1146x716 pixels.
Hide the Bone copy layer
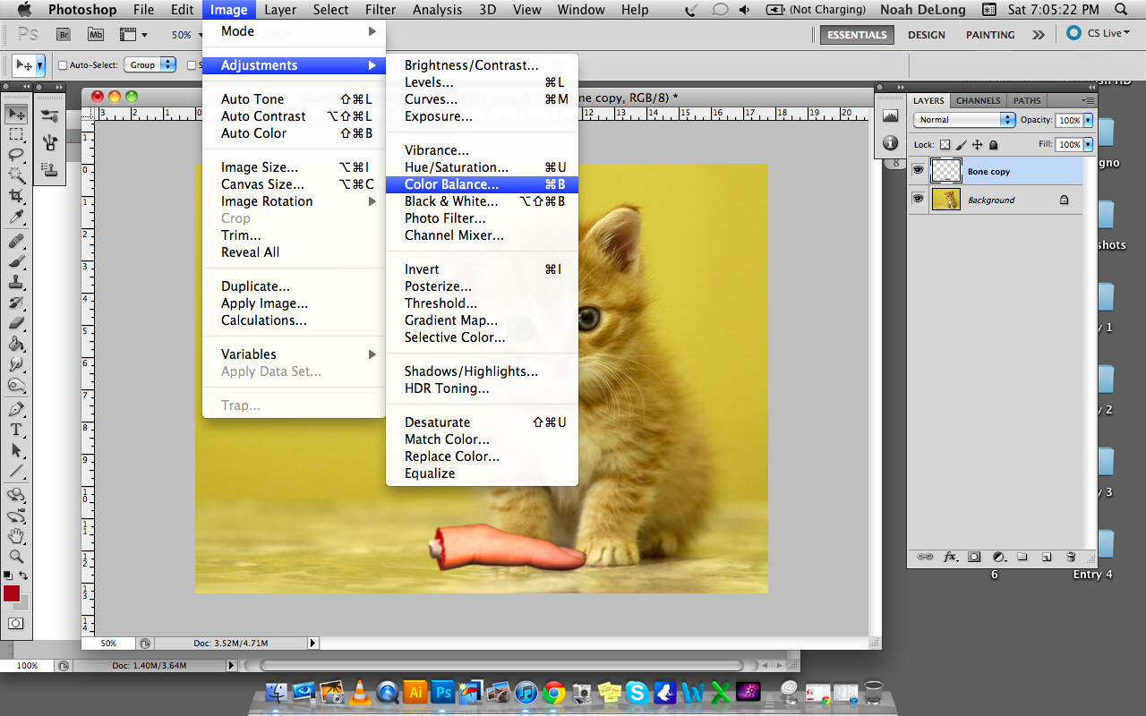click(x=918, y=170)
